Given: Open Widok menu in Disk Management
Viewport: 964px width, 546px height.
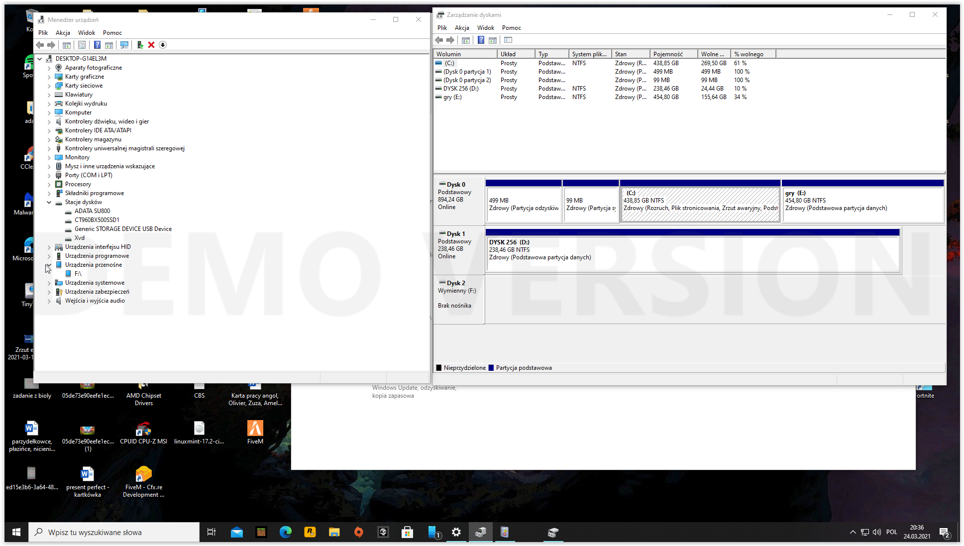Looking at the screenshot, I should coord(485,28).
